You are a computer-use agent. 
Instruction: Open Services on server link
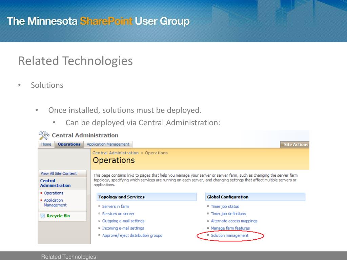118,214
